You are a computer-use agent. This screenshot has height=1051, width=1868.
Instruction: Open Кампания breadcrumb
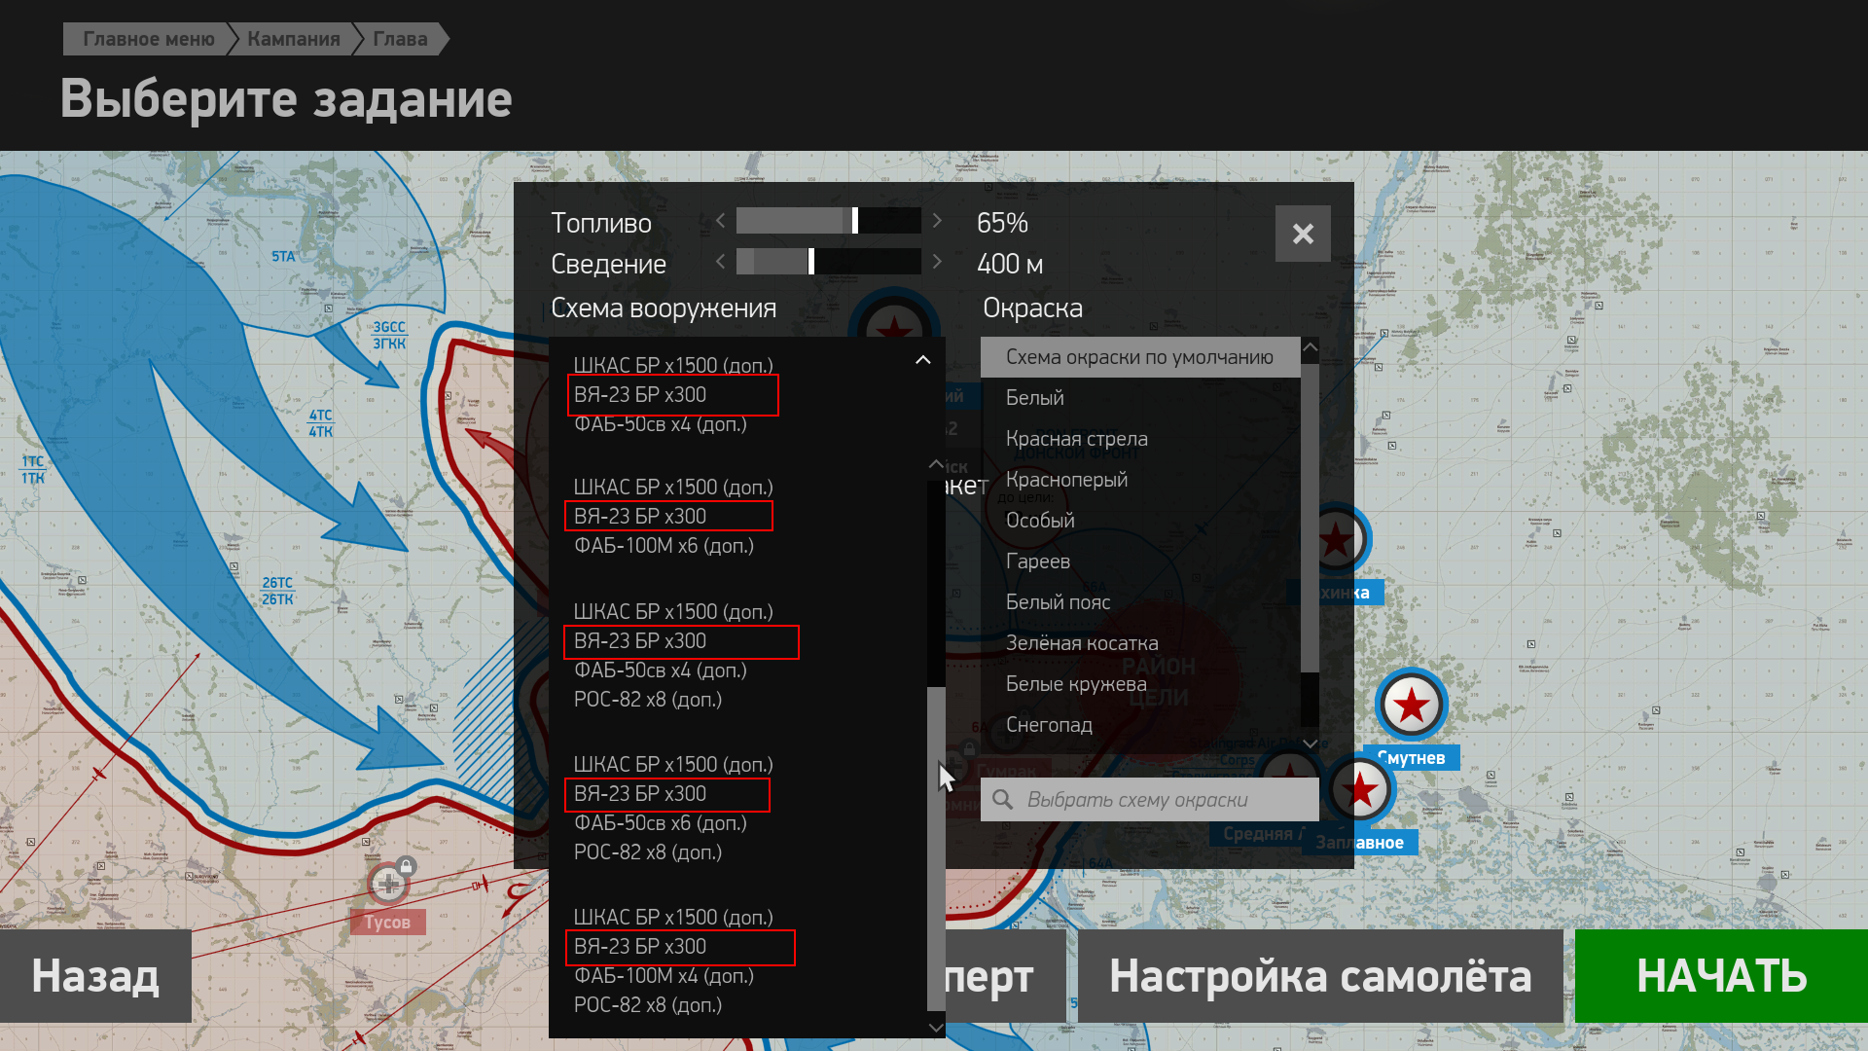(x=294, y=39)
